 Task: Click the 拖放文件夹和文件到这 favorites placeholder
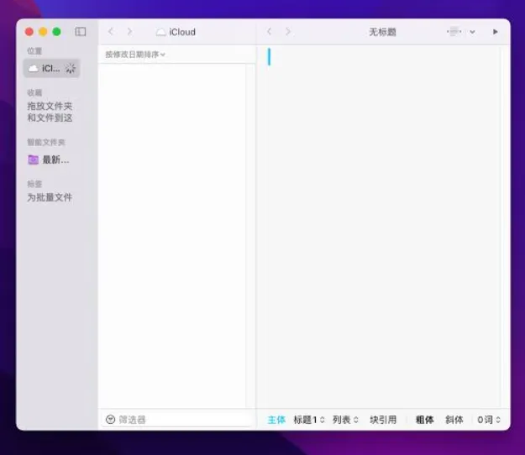(50, 112)
